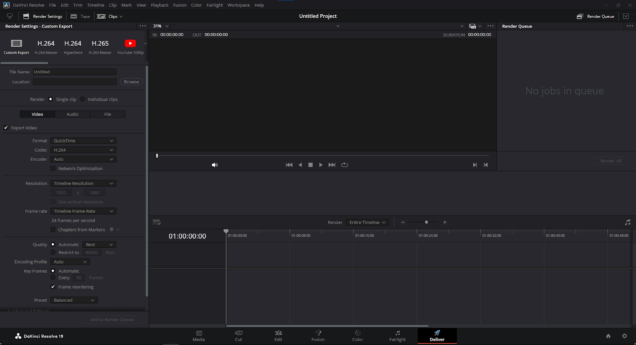Screen dimensions: 636x345
Task: Open the Edit page
Action: click(278, 336)
